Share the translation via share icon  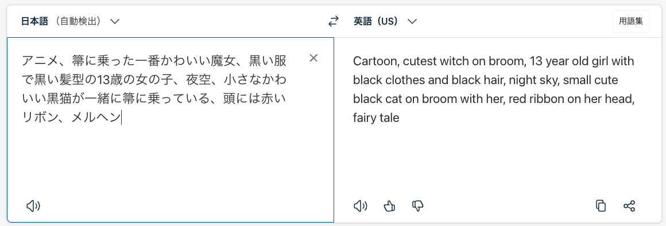pyautogui.click(x=629, y=206)
